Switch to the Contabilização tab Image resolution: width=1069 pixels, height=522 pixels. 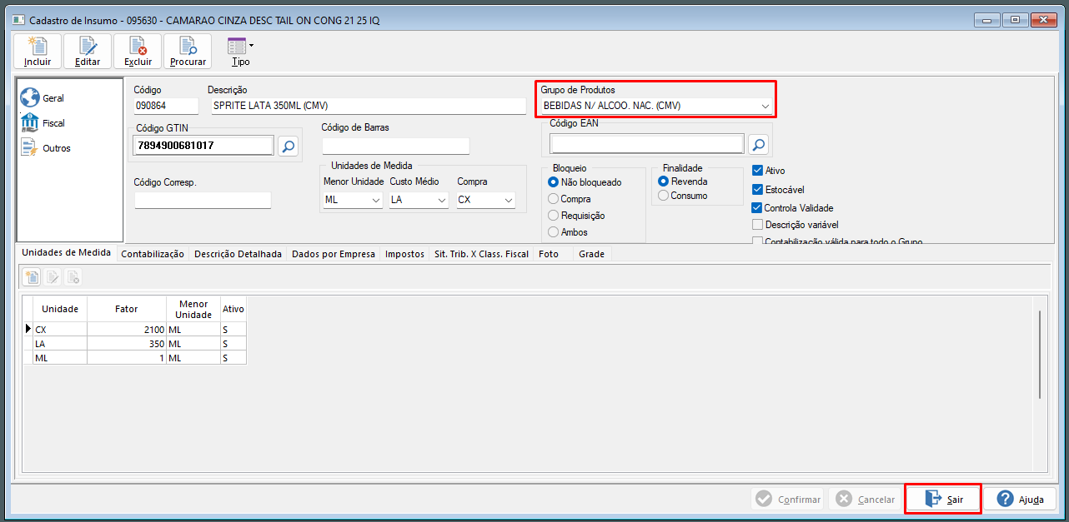click(x=153, y=254)
